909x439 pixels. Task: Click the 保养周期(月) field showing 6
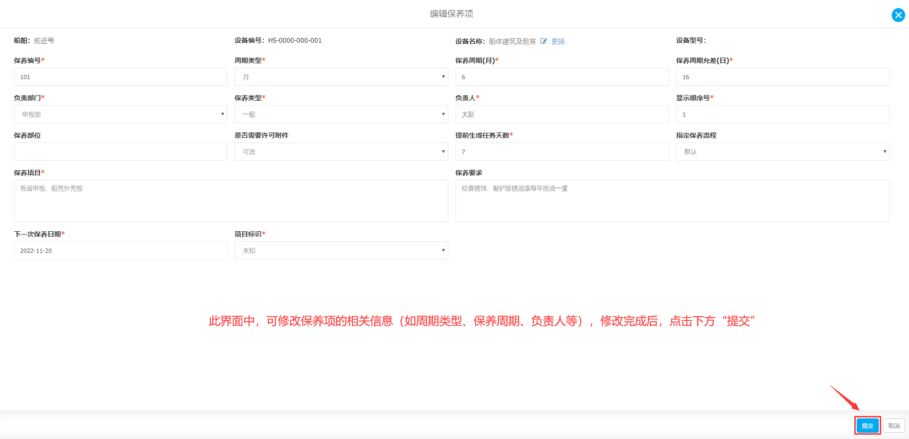pos(562,77)
